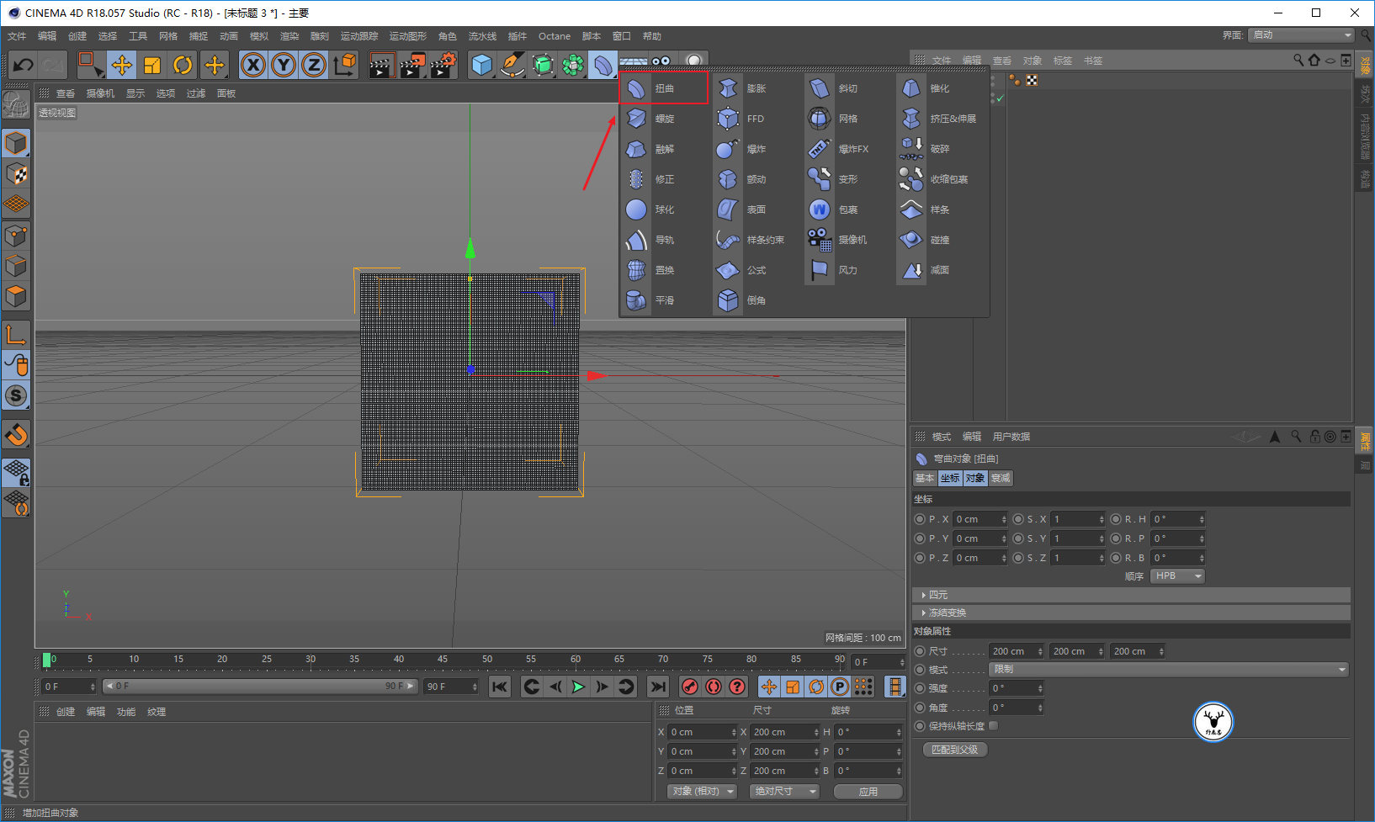Viewport: 1375px width, 822px height.
Task: Add the 摄像机 (Camera) deformer
Action: [838, 240]
